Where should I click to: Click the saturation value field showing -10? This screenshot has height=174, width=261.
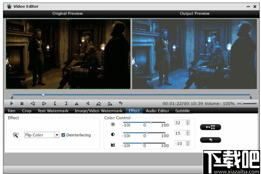point(180,143)
